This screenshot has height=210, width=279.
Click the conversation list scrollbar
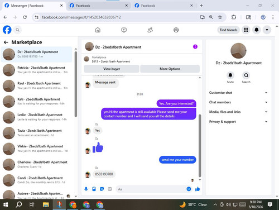pos(76,84)
